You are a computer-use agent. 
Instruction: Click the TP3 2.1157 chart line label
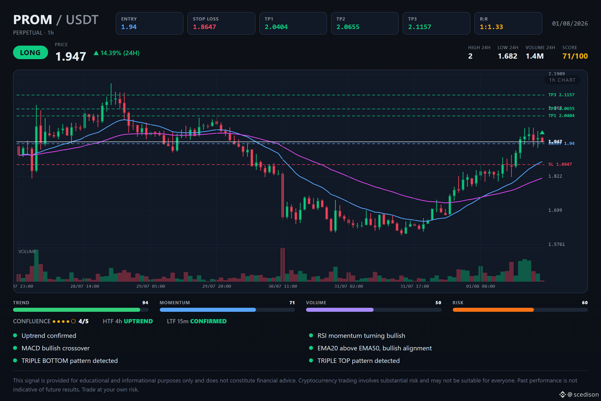click(561, 95)
